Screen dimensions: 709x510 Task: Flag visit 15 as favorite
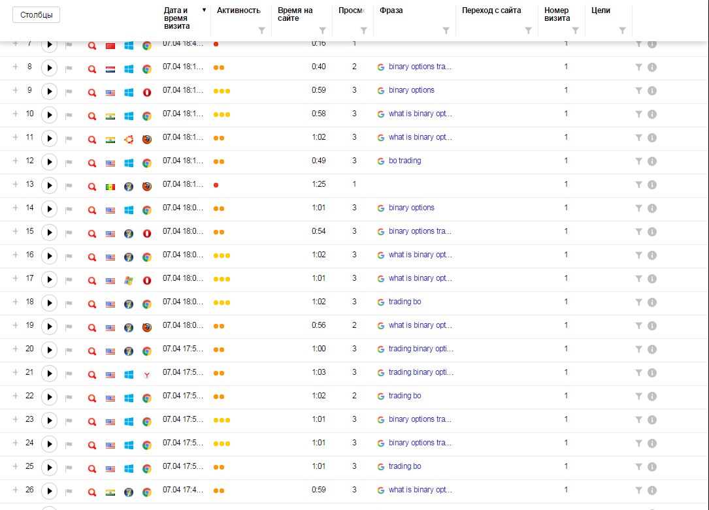(x=69, y=233)
